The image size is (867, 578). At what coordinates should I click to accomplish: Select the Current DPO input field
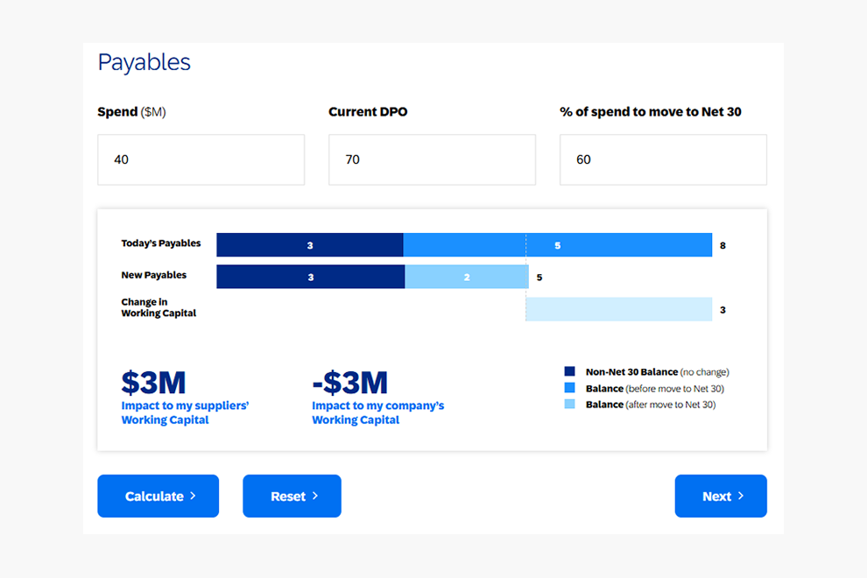tap(432, 159)
